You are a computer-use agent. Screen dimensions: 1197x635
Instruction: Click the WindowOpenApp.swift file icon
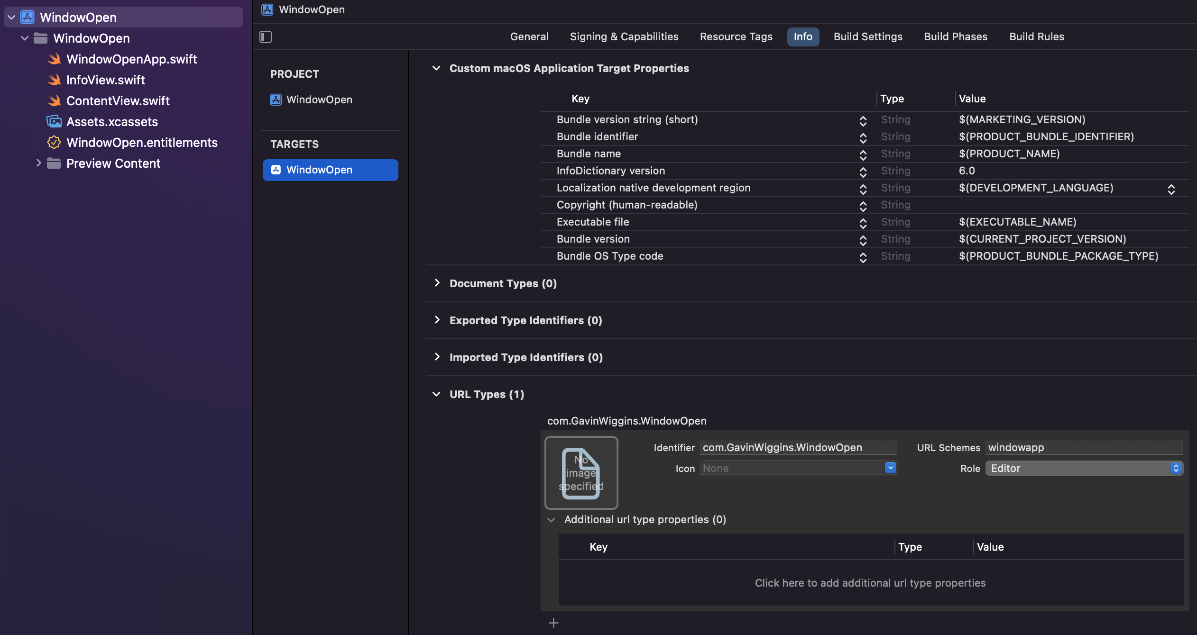pyautogui.click(x=55, y=59)
